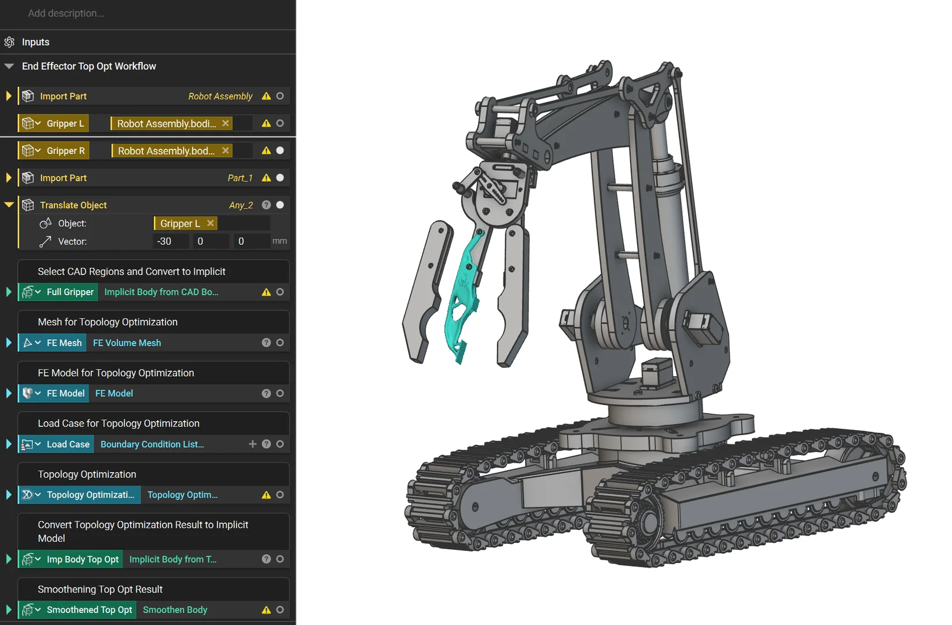This screenshot has height=625, width=952.
Task: Open help for Imp Body Top Opt
Action: pos(266,559)
